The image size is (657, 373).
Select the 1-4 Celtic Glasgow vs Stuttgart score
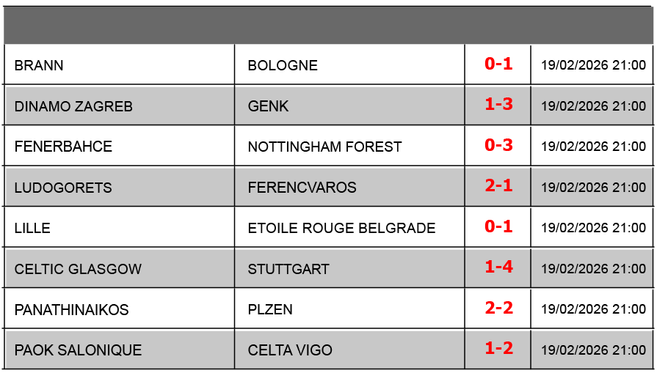coord(498,267)
